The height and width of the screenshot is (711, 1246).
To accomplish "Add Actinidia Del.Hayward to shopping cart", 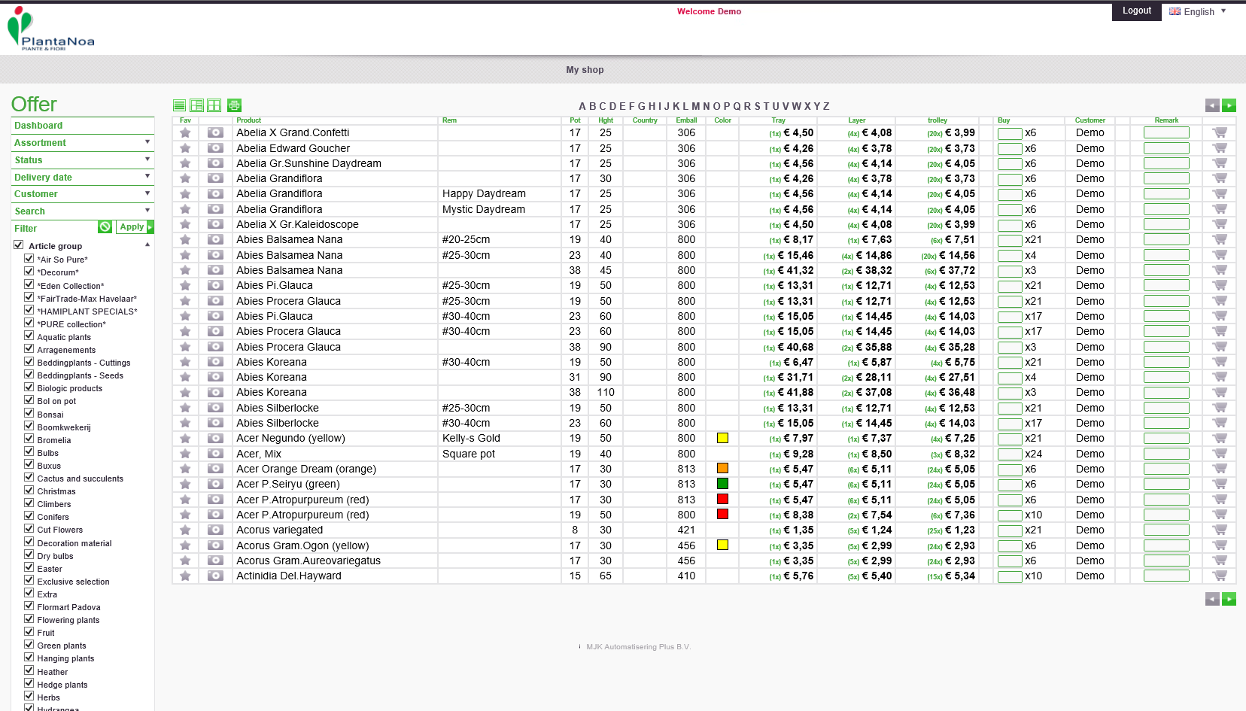I will 1220,576.
